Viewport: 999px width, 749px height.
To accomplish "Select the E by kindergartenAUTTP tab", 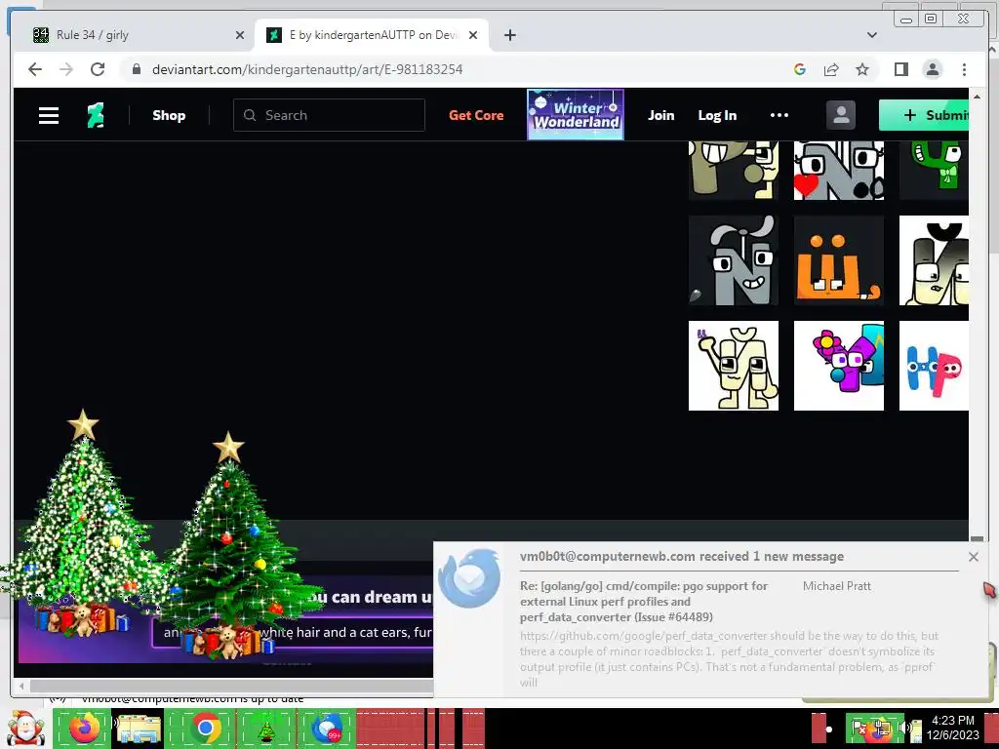I will pos(372,35).
